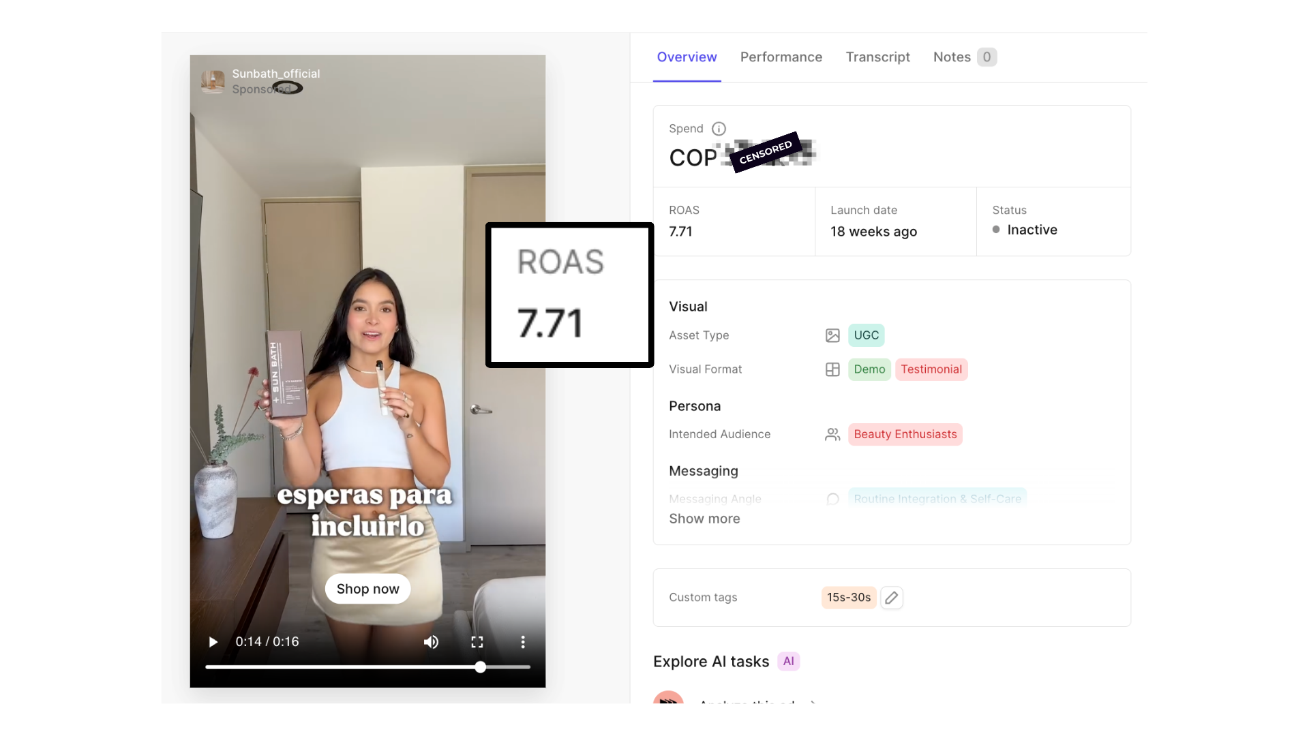Viewport: 1309px width, 736px height.
Task: Click the 15s-30s custom tag
Action: [849, 598]
